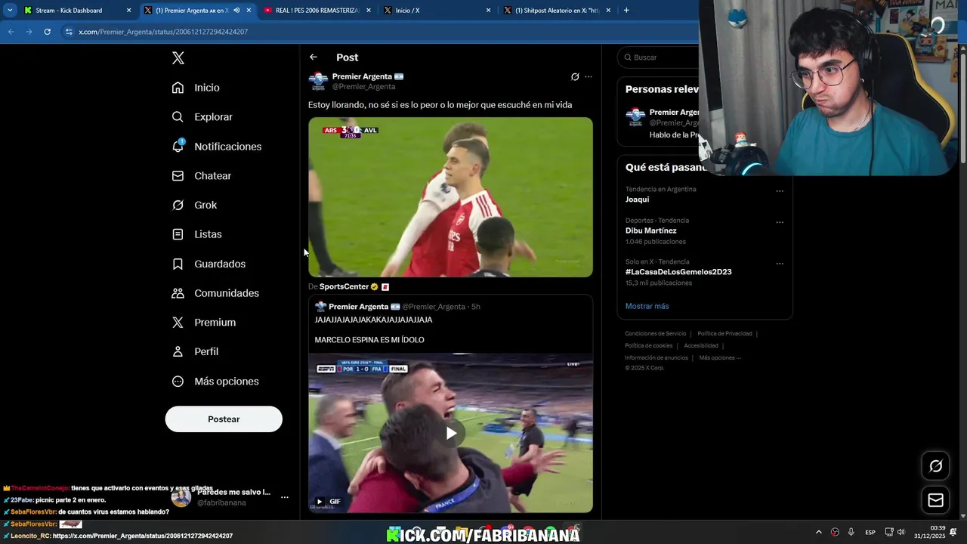
Task: Close the Stream - Kick Dashboard tab
Action: pyautogui.click(x=128, y=11)
